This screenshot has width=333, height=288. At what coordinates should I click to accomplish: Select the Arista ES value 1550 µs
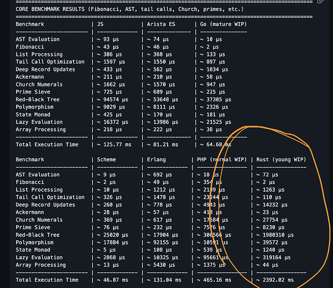coord(161,62)
